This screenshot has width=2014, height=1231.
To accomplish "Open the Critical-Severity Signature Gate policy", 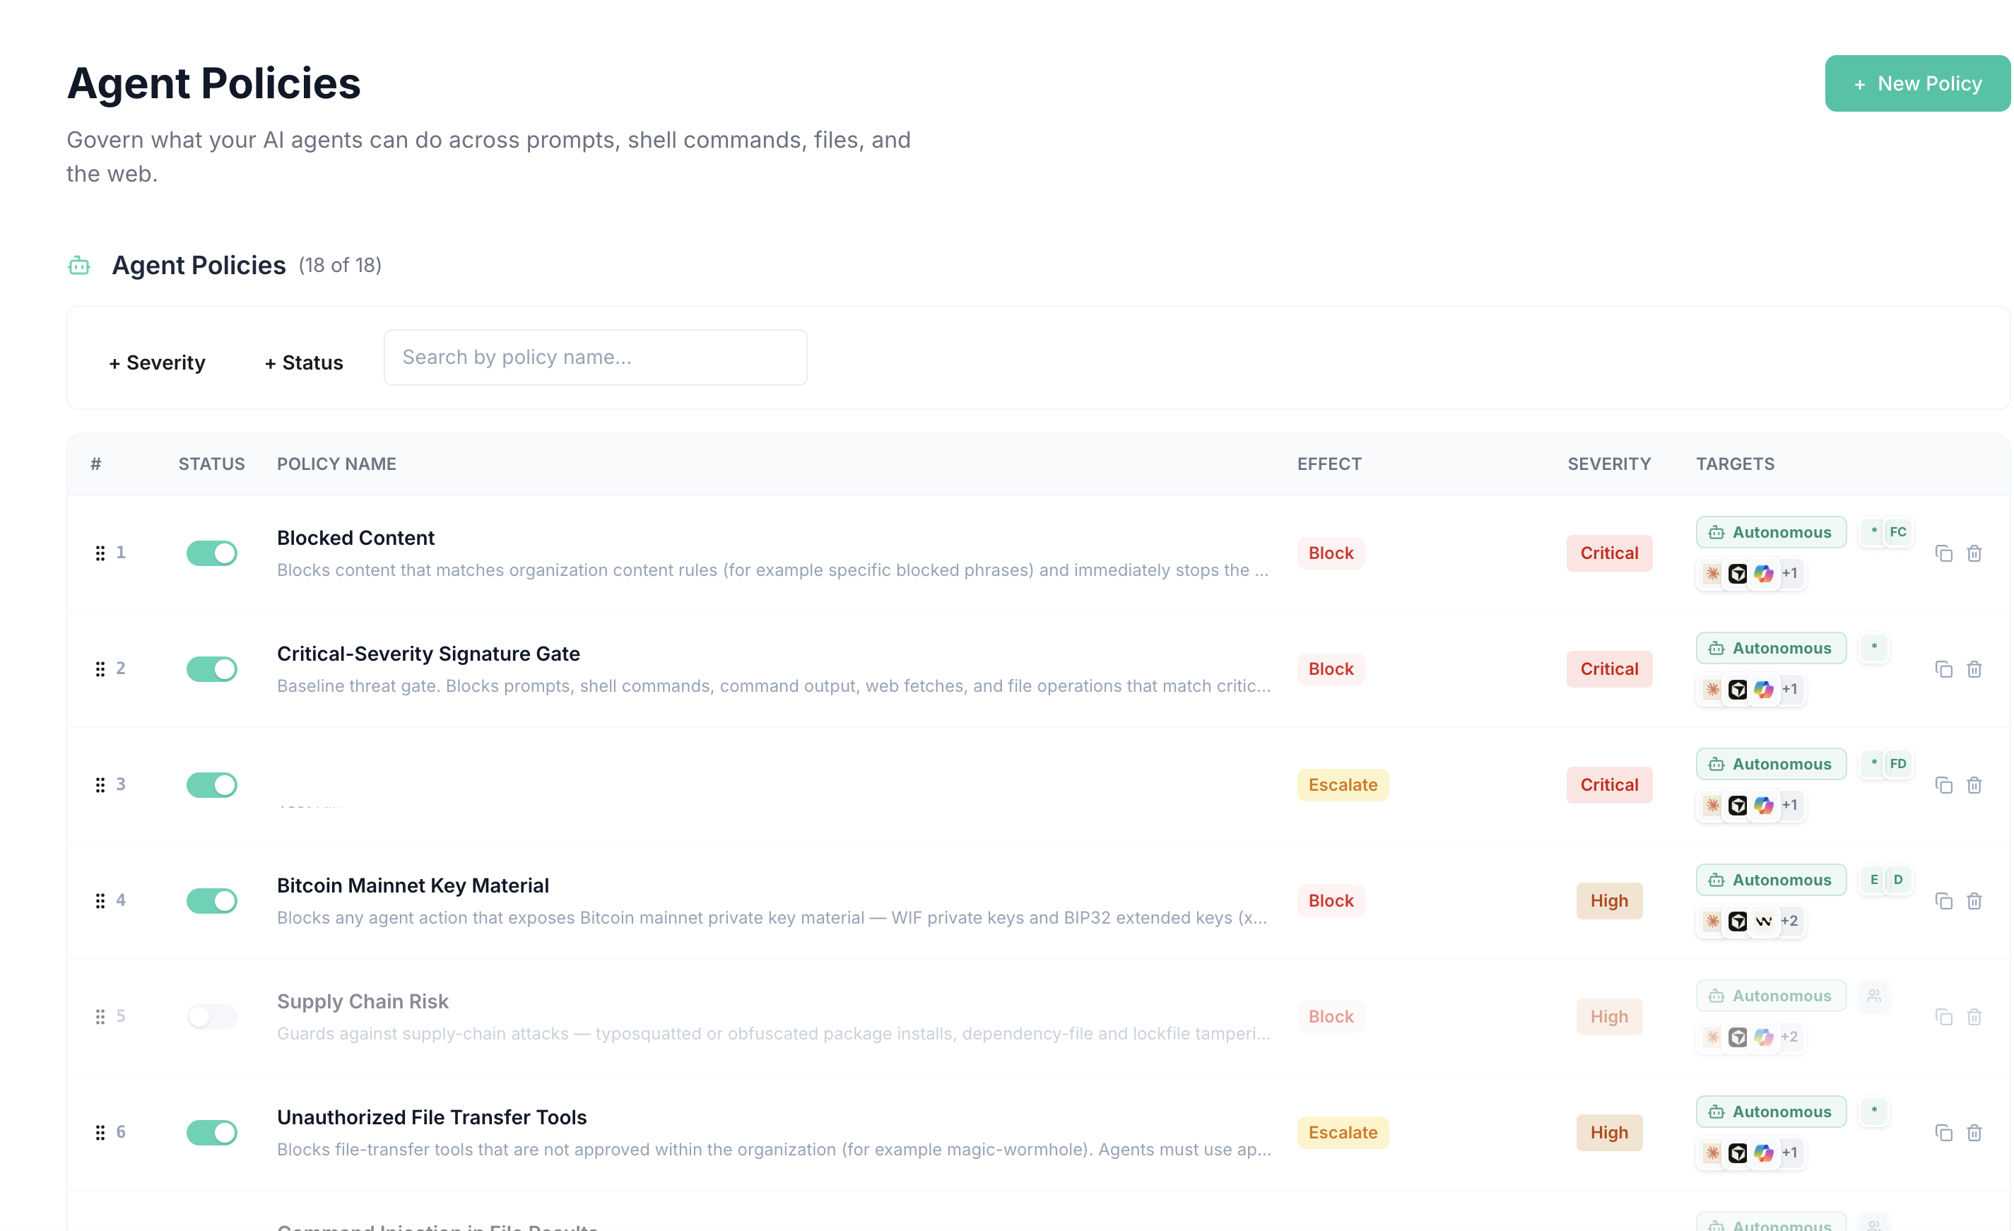I will pyautogui.click(x=428, y=654).
